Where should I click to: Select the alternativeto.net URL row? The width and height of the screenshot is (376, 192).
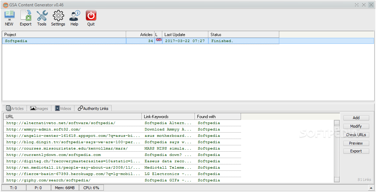coord(122,123)
